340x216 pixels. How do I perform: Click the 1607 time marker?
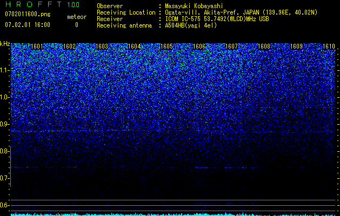231,46
